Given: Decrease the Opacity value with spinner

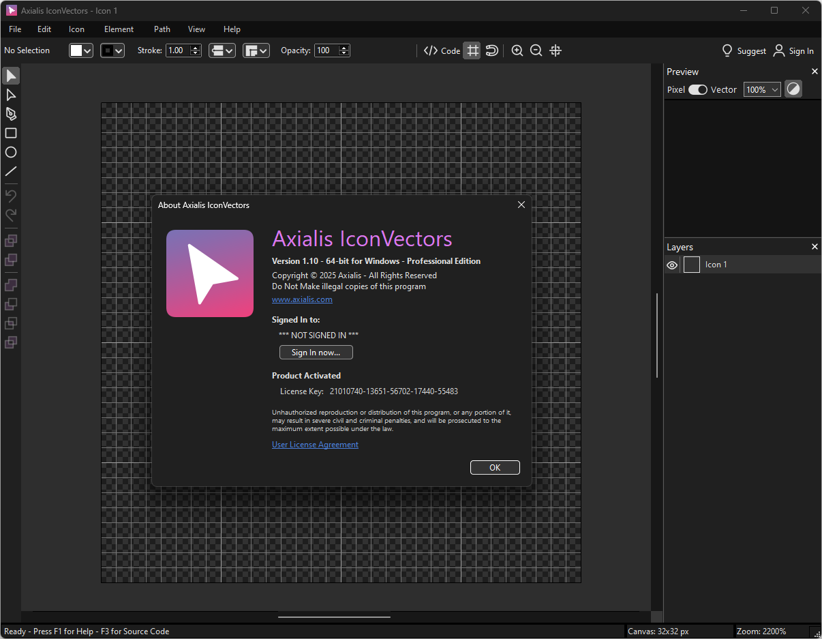Looking at the screenshot, I should click(344, 54).
